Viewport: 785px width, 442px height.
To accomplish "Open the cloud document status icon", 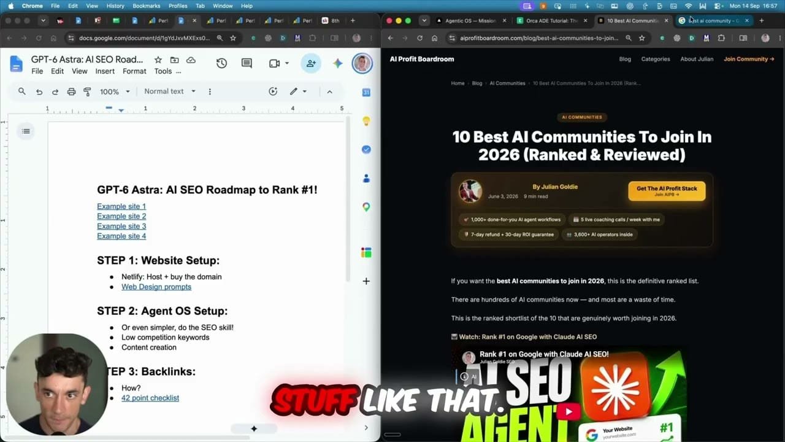I will (191, 60).
